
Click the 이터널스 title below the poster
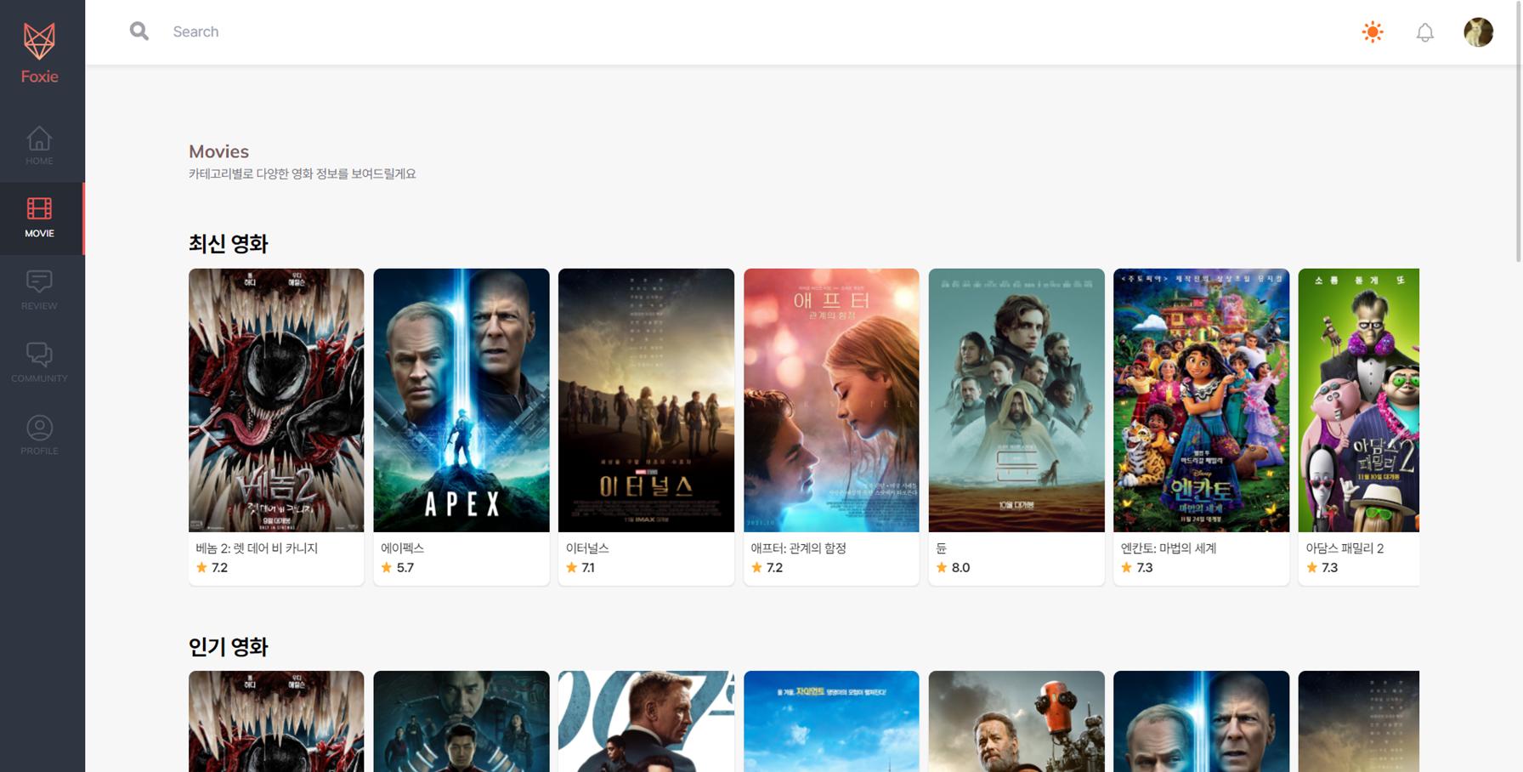click(x=587, y=548)
